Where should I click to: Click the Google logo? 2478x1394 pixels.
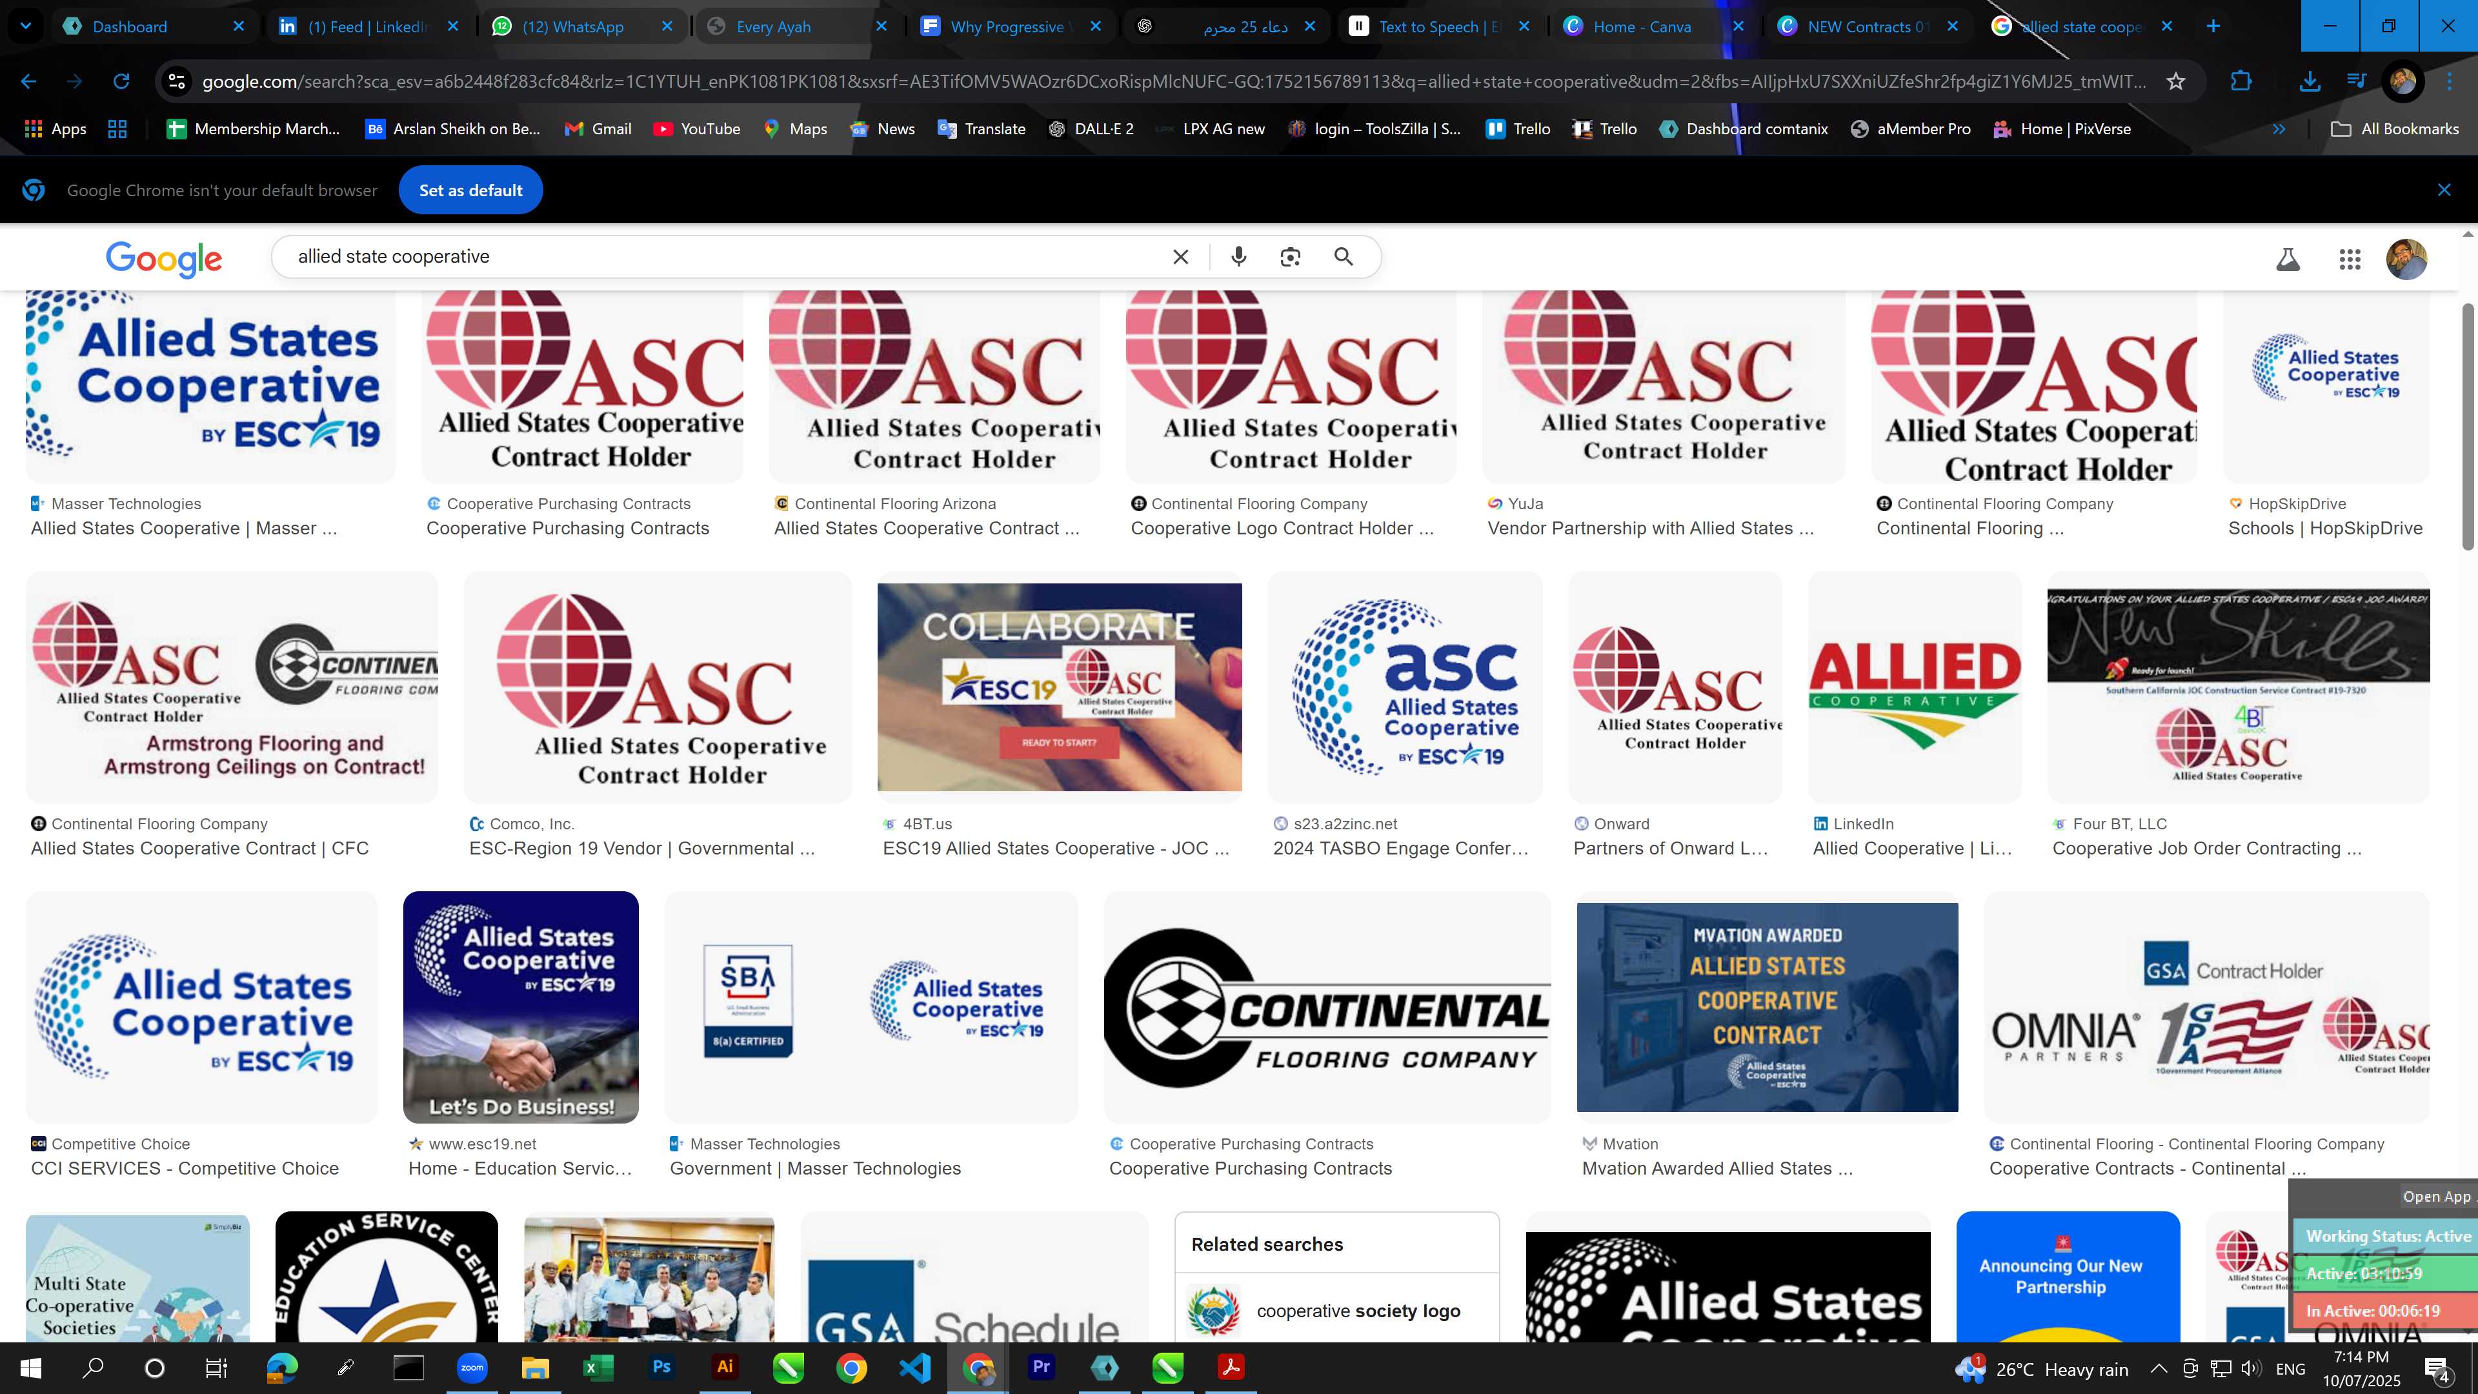tap(163, 258)
